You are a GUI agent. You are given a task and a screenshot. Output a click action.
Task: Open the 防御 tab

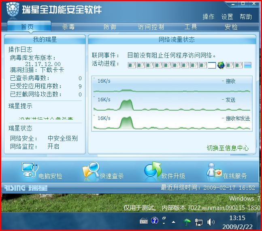coord(110,27)
